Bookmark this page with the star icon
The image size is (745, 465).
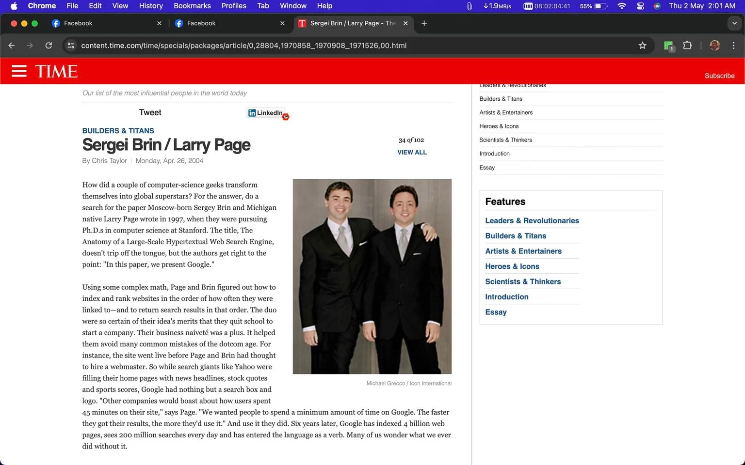642,45
